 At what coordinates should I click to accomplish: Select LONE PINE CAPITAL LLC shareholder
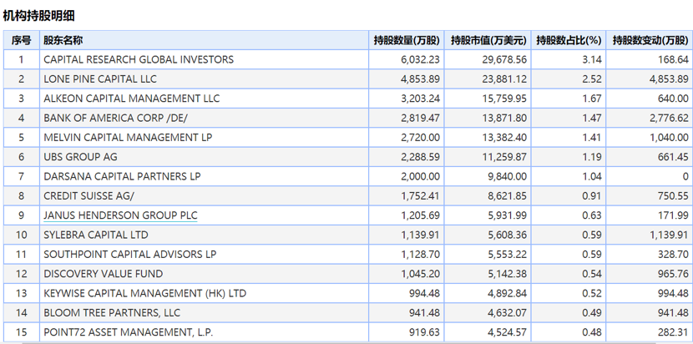100,79
